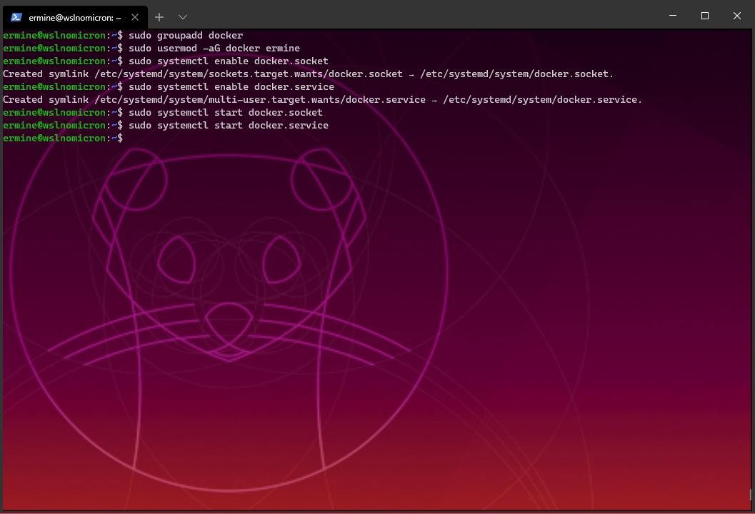The width and height of the screenshot is (755, 514).
Task: Click the dollar sign of the last prompt
Action: [121, 138]
